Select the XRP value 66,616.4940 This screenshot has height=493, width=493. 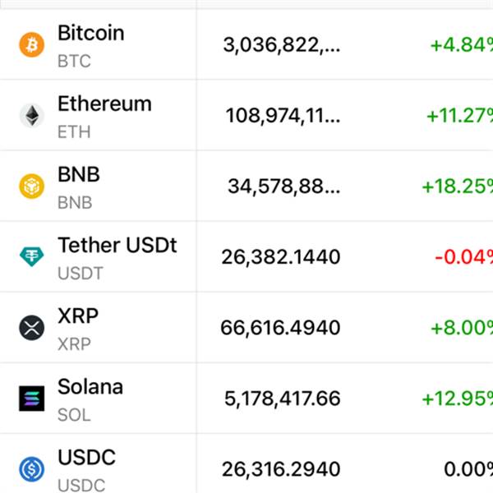pyautogui.click(x=280, y=329)
